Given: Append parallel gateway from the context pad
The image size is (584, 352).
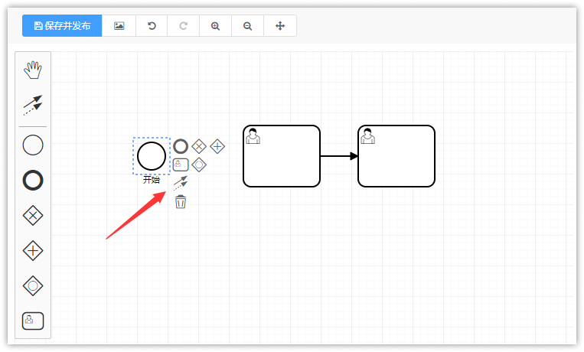Looking at the screenshot, I should (217, 146).
